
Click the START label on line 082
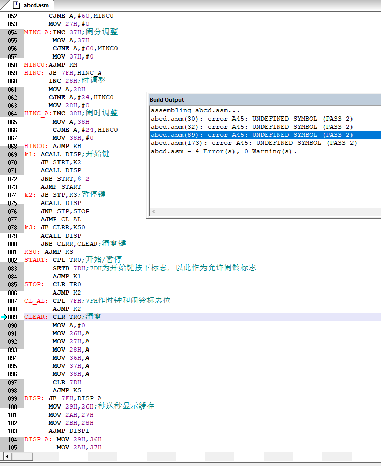[36, 260]
